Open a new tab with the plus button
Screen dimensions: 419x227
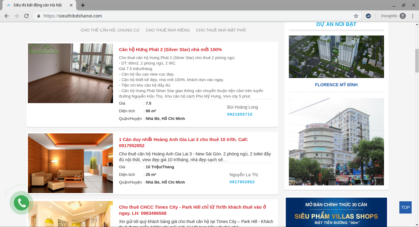tap(83, 5)
